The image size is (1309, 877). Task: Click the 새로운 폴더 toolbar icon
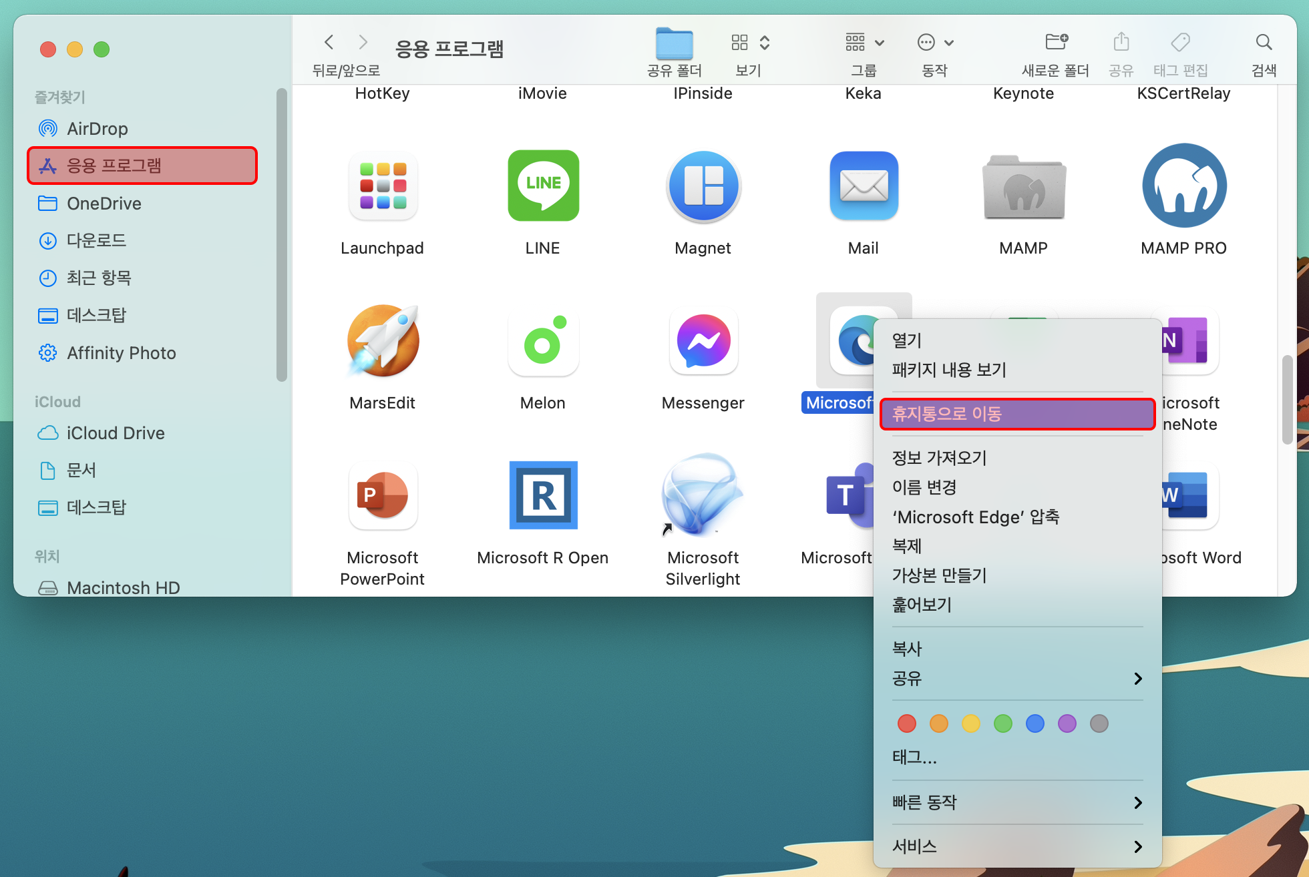point(1056,42)
